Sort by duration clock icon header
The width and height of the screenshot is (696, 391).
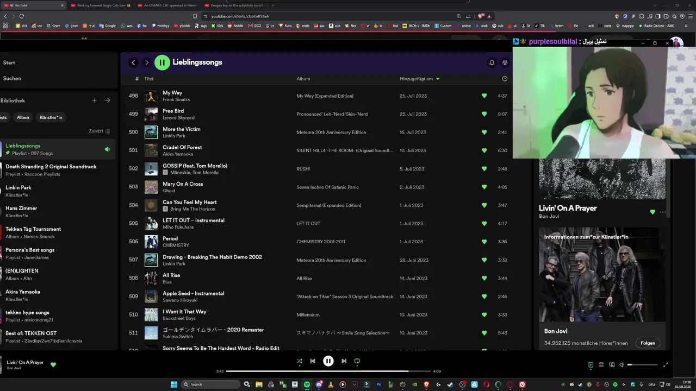(505, 79)
